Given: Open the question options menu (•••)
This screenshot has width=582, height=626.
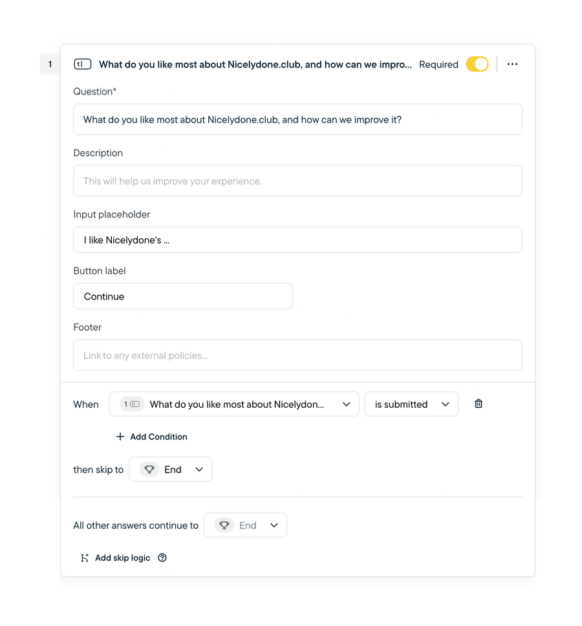Looking at the screenshot, I should click(x=512, y=64).
